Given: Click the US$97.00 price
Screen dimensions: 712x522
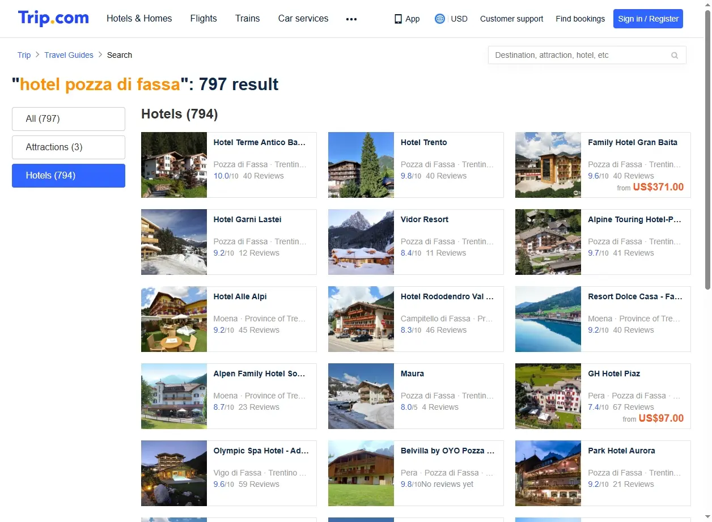Looking at the screenshot, I should point(661,418).
